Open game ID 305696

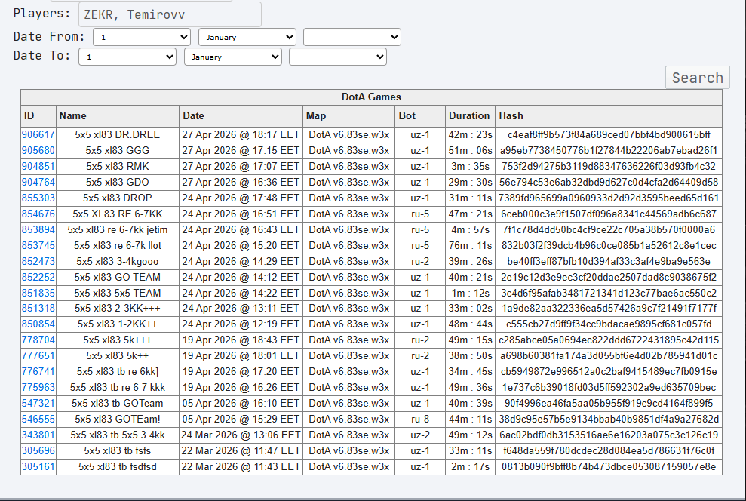38,450
